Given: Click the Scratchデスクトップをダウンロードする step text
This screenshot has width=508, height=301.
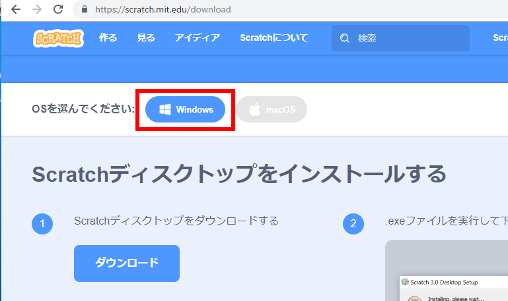Looking at the screenshot, I should tap(176, 221).
